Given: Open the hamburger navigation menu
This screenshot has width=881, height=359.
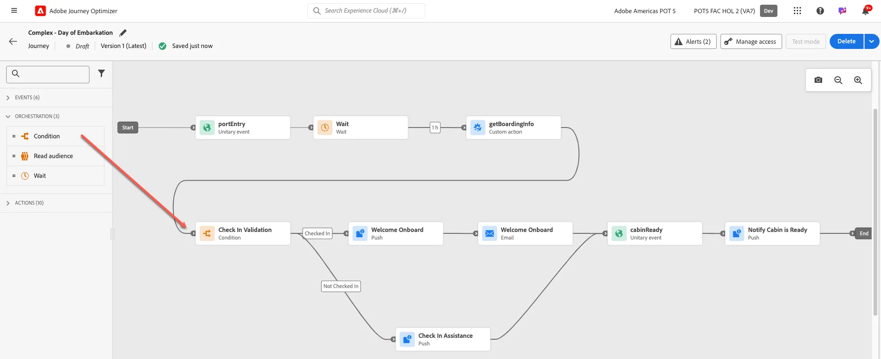Looking at the screenshot, I should click(x=14, y=11).
